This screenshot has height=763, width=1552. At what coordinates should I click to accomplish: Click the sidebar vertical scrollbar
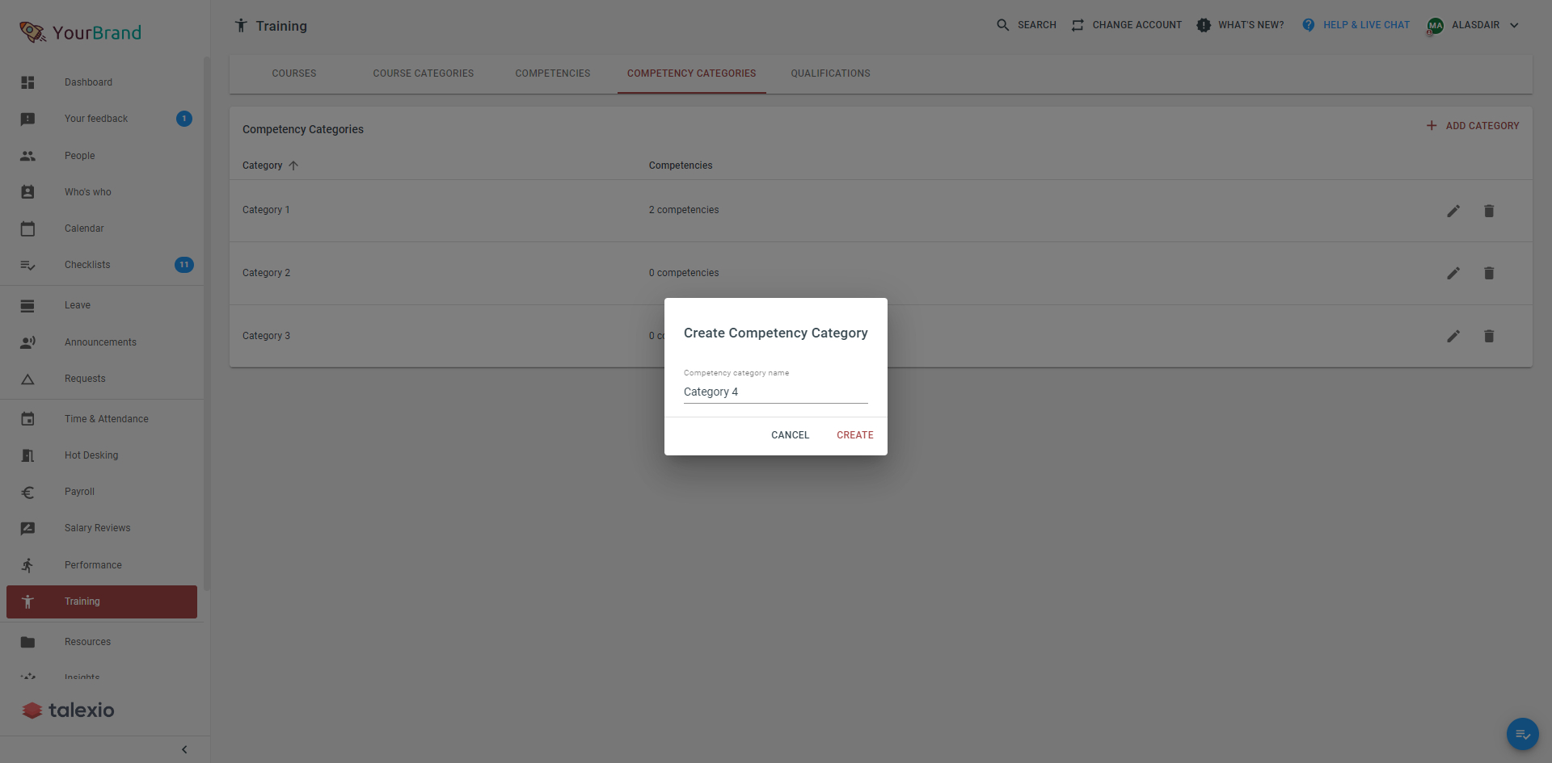(x=207, y=323)
